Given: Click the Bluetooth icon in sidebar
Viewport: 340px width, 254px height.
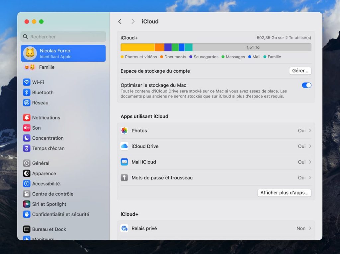Looking at the screenshot, I should point(27,93).
